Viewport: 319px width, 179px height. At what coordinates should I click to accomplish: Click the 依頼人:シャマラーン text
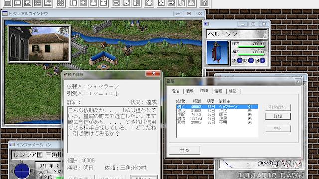[x=93, y=86]
